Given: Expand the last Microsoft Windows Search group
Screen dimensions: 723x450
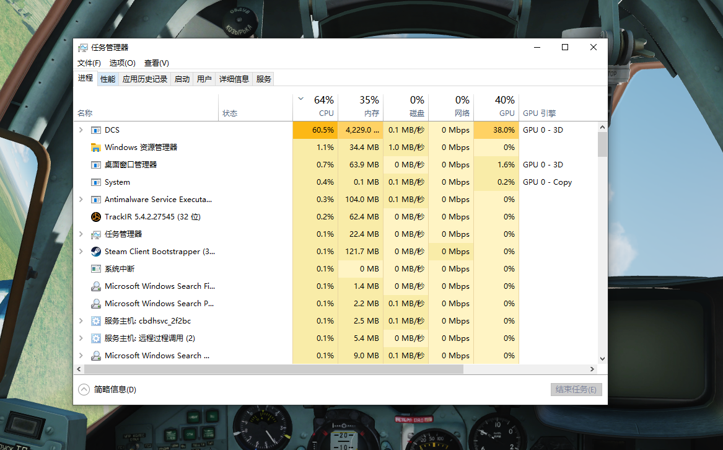Looking at the screenshot, I should tap(81, 355).
